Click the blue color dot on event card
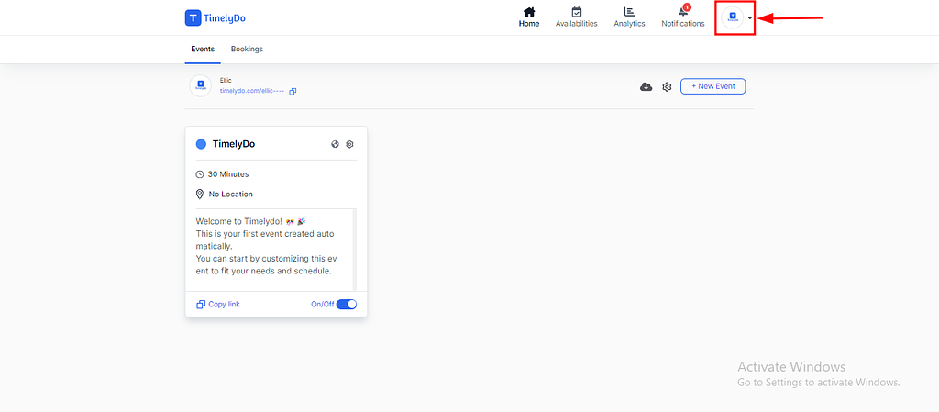The width and height of the screenshot is (939, 412). click(x=201, y=144)
